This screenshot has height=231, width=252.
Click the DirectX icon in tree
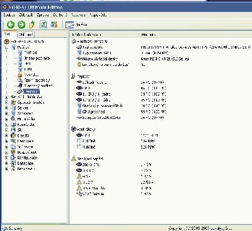13,135
